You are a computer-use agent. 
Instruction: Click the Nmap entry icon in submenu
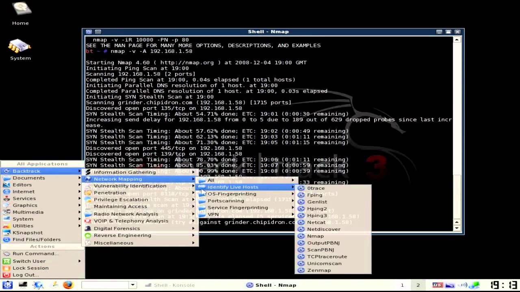pyautogui.click(x=301, y=236)
